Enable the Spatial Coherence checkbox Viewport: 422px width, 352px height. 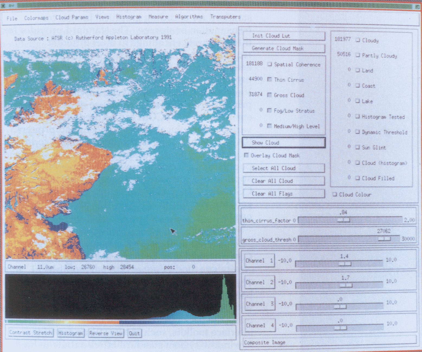coord(269,64)
